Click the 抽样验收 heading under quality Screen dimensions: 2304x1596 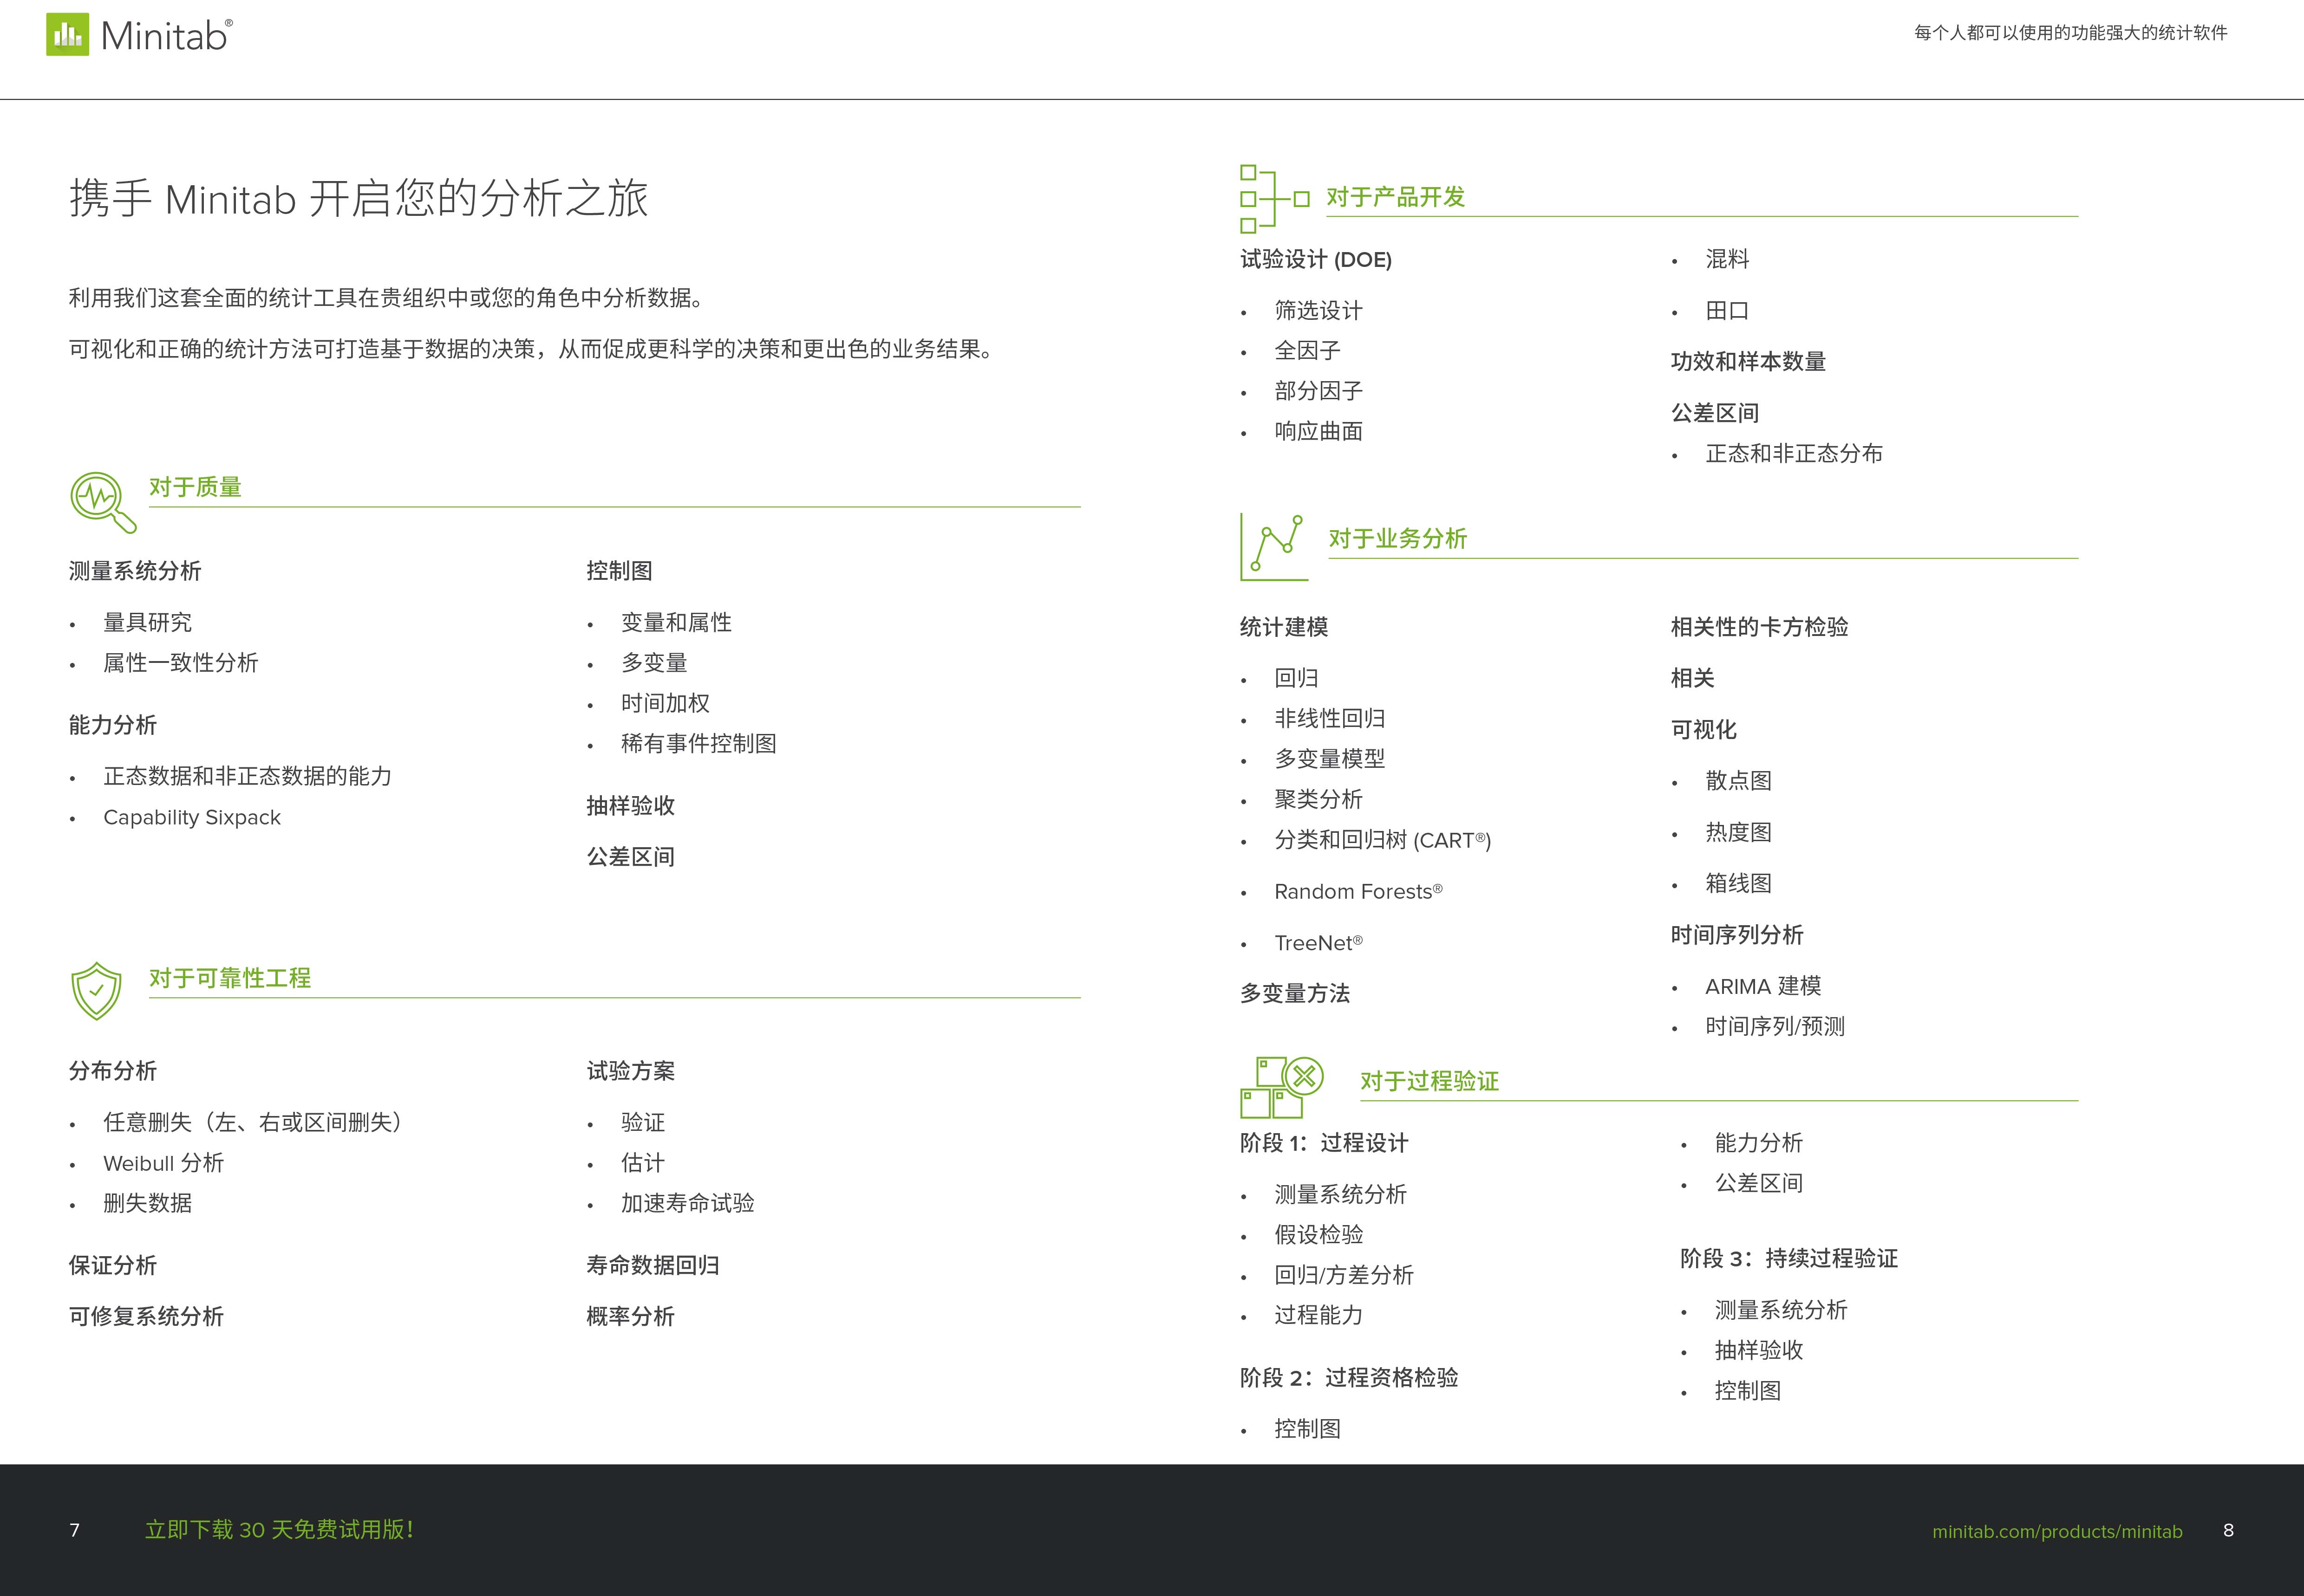(630, 806)
